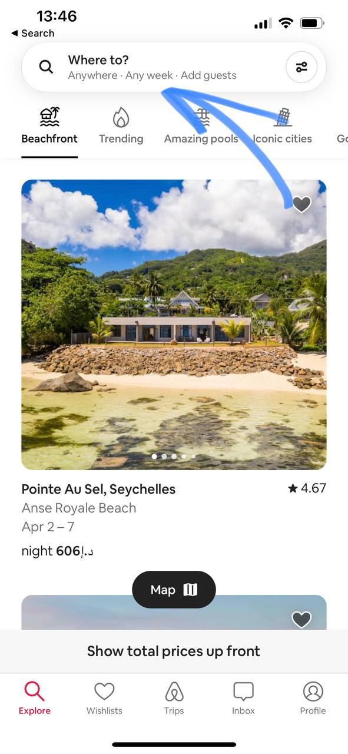Show the Map view button
The height and width of the screenshot is (754, 348).
pyautogui.click(x=174, y=590)
